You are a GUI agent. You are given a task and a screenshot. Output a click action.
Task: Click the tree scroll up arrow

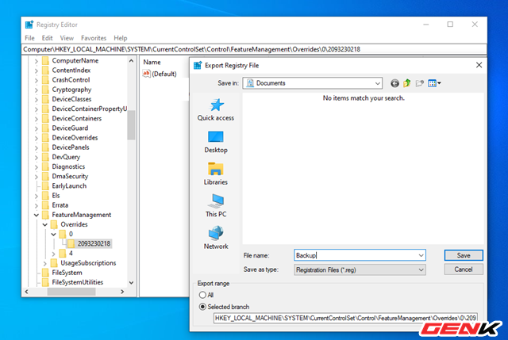131,60
